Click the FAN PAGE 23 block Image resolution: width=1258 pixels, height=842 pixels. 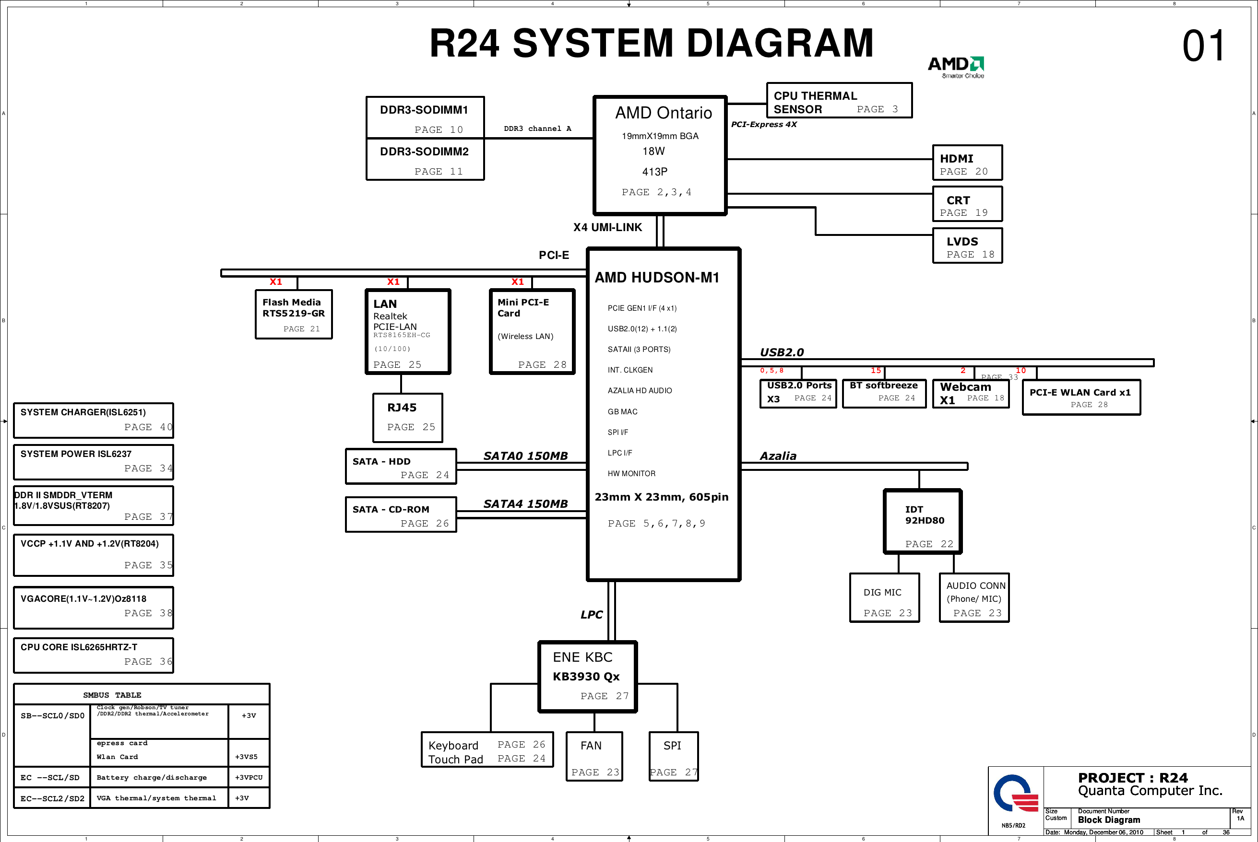click(x=594, y=757)
